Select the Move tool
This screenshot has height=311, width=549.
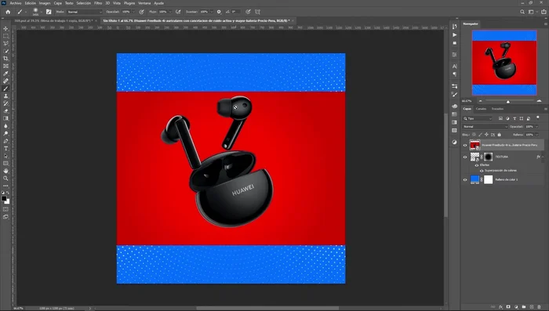[x=5, y=28]
